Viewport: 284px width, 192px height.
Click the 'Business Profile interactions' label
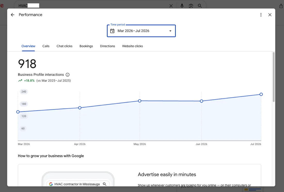tap(41, 75)
